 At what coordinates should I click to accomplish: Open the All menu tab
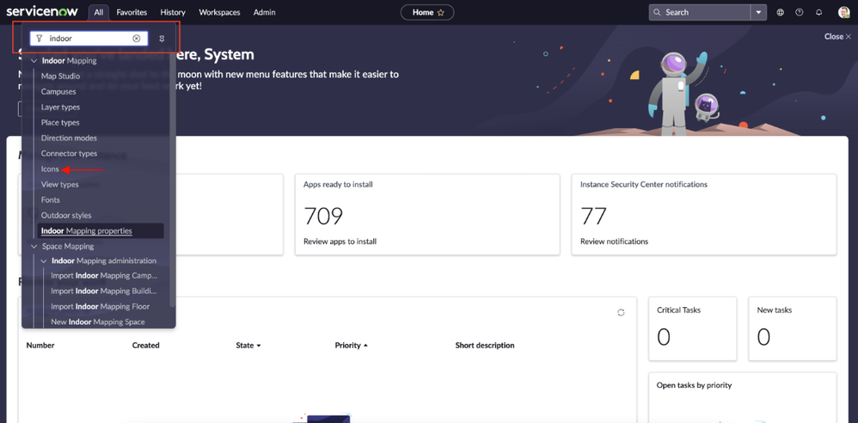click(x=99, y=12)
